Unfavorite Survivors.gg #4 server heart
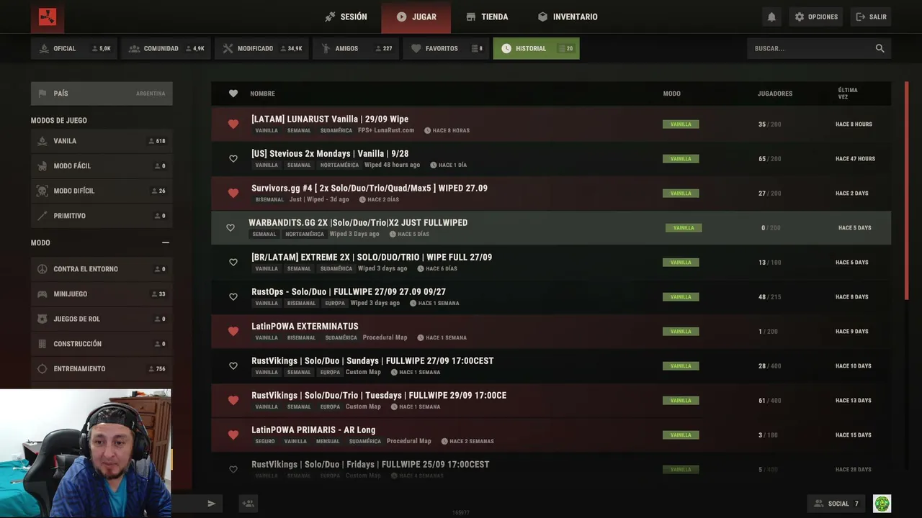Screen dimensions: 922x518 [x=233, y=194]
